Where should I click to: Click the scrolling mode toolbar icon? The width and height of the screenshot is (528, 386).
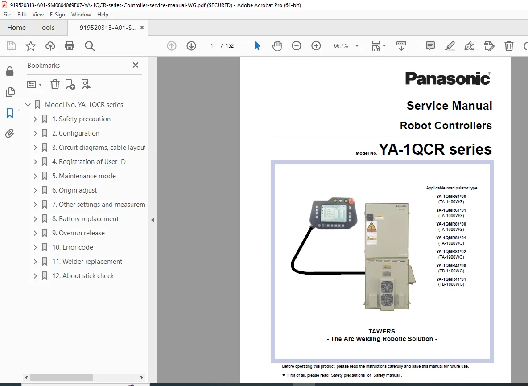401,46
